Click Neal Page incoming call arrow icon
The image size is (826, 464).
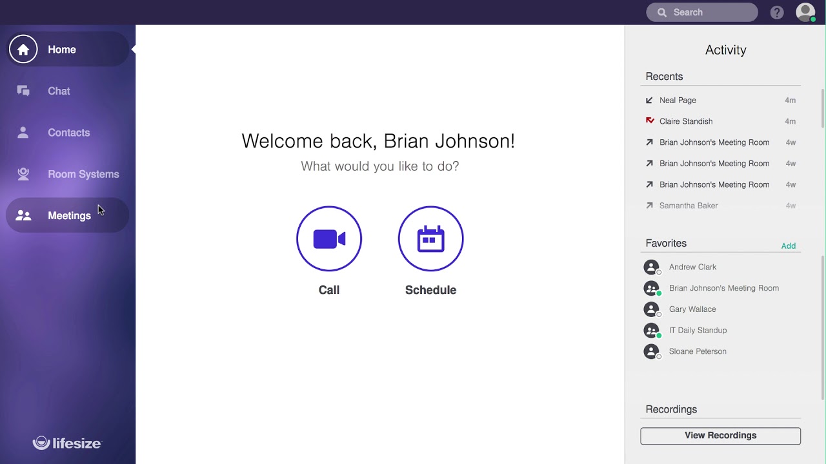[x=650, y=101]
